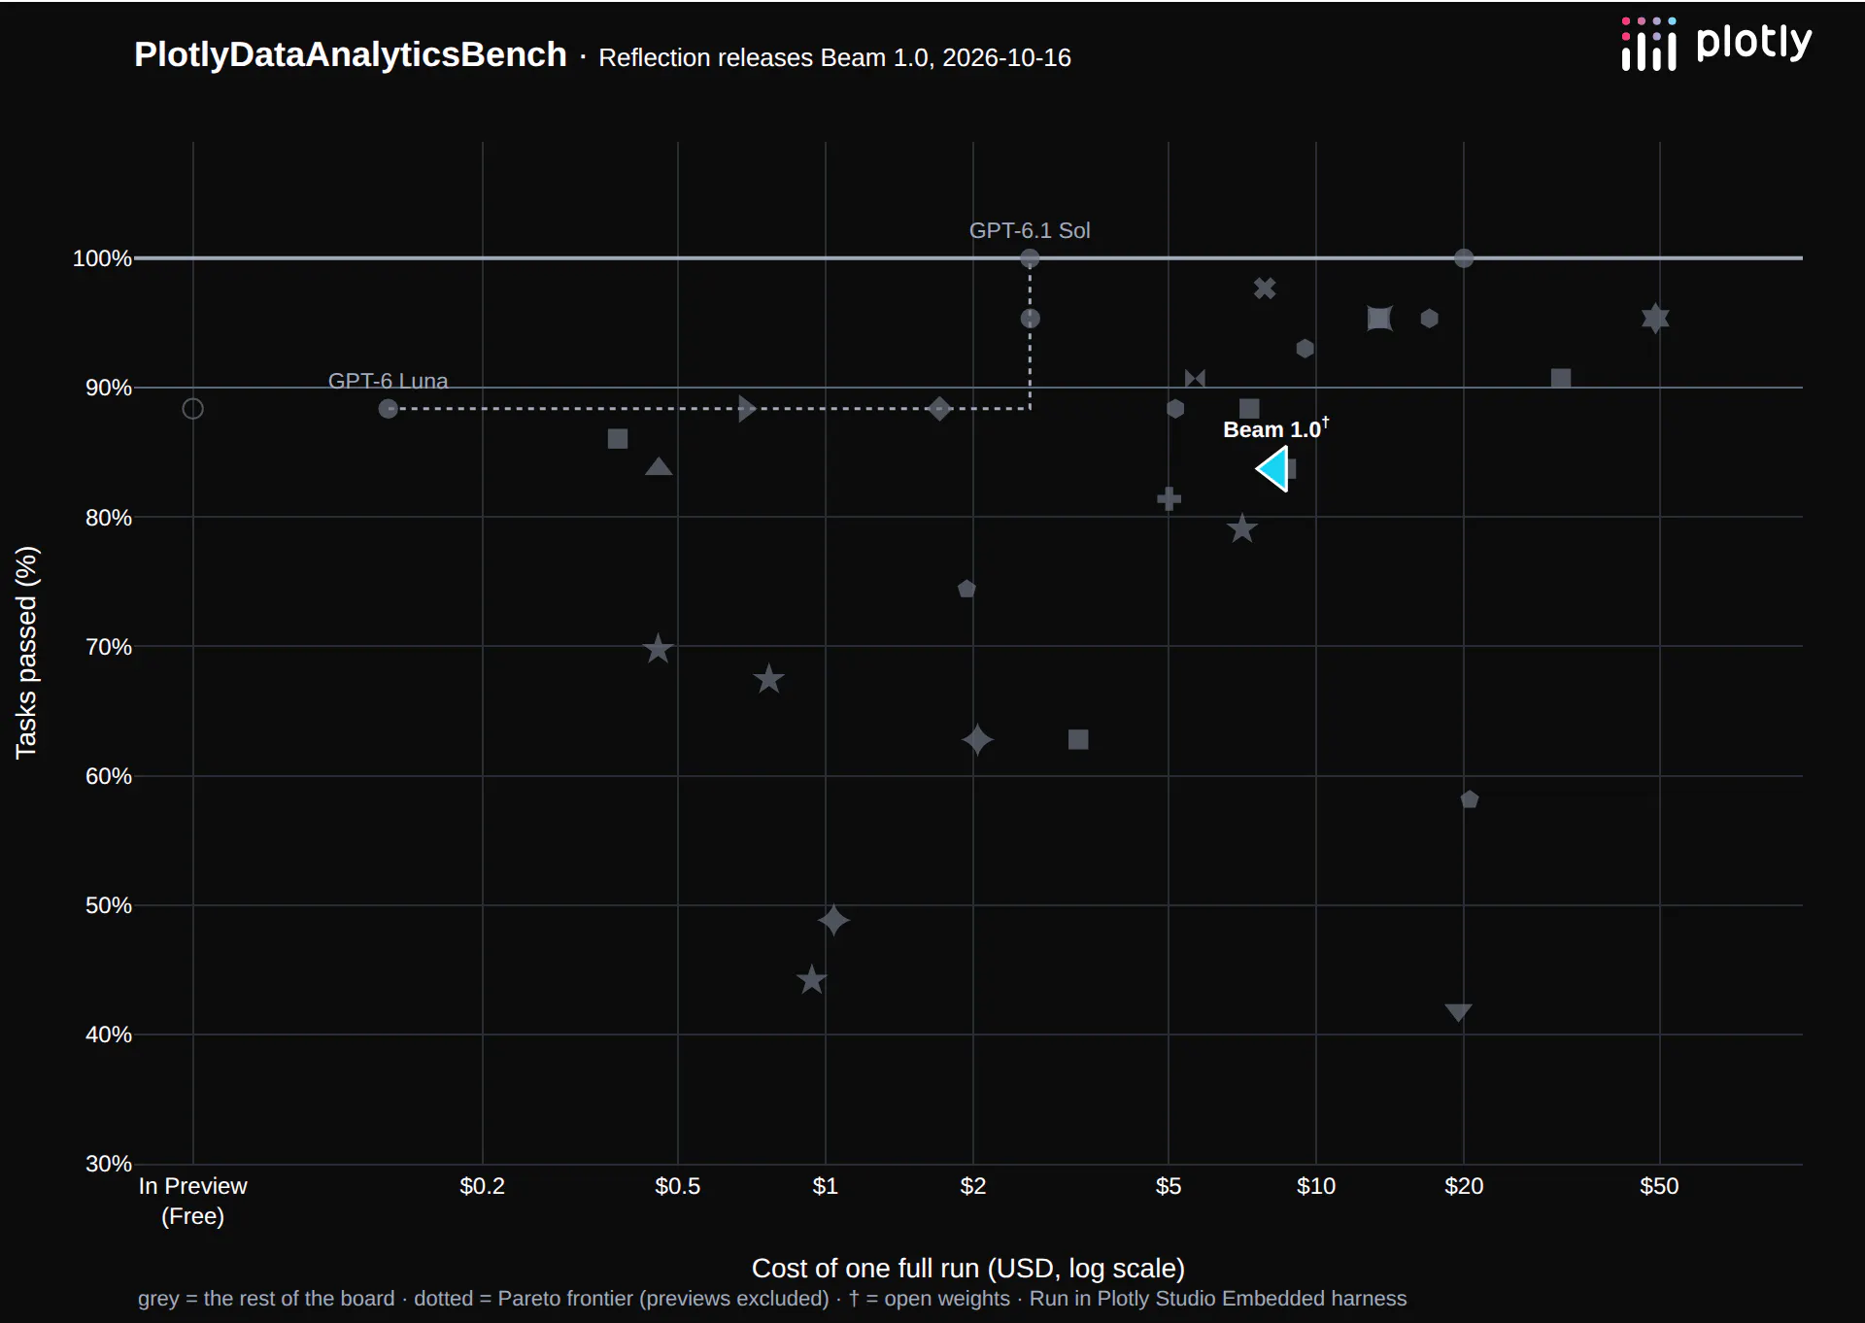
Task: Click the $10 x-axis tick label
Action: click(1316, 1186)
